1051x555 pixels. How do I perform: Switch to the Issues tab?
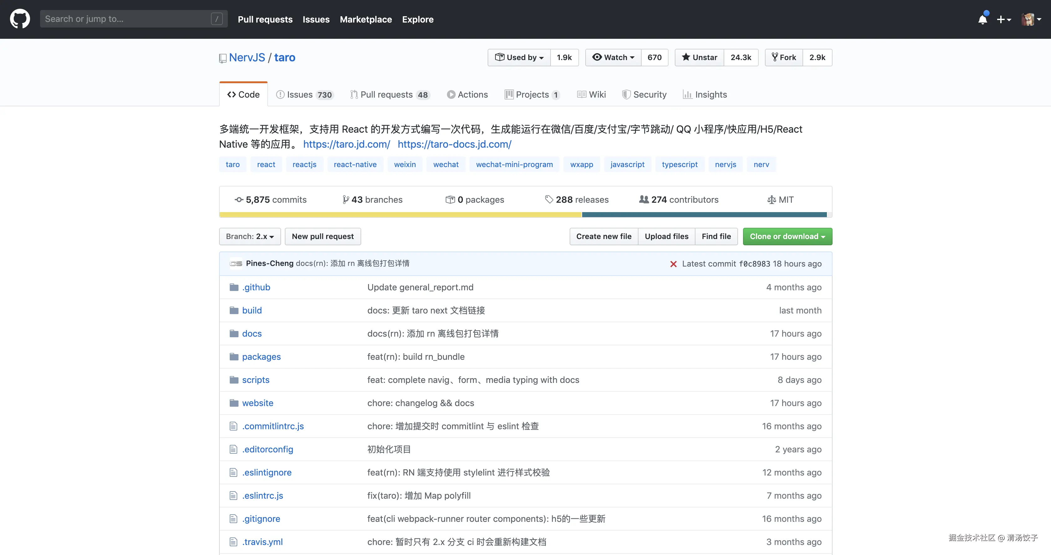(x=300, y=94)
